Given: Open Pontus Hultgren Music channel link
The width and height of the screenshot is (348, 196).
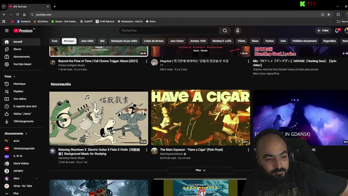Looking at the screenshot, I should tap(72, 65).
